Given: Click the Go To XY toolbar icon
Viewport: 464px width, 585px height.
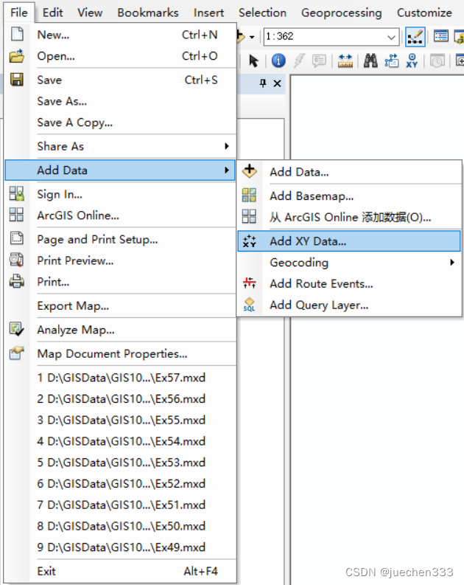Looking at the screenshot, I should [412, 60].
